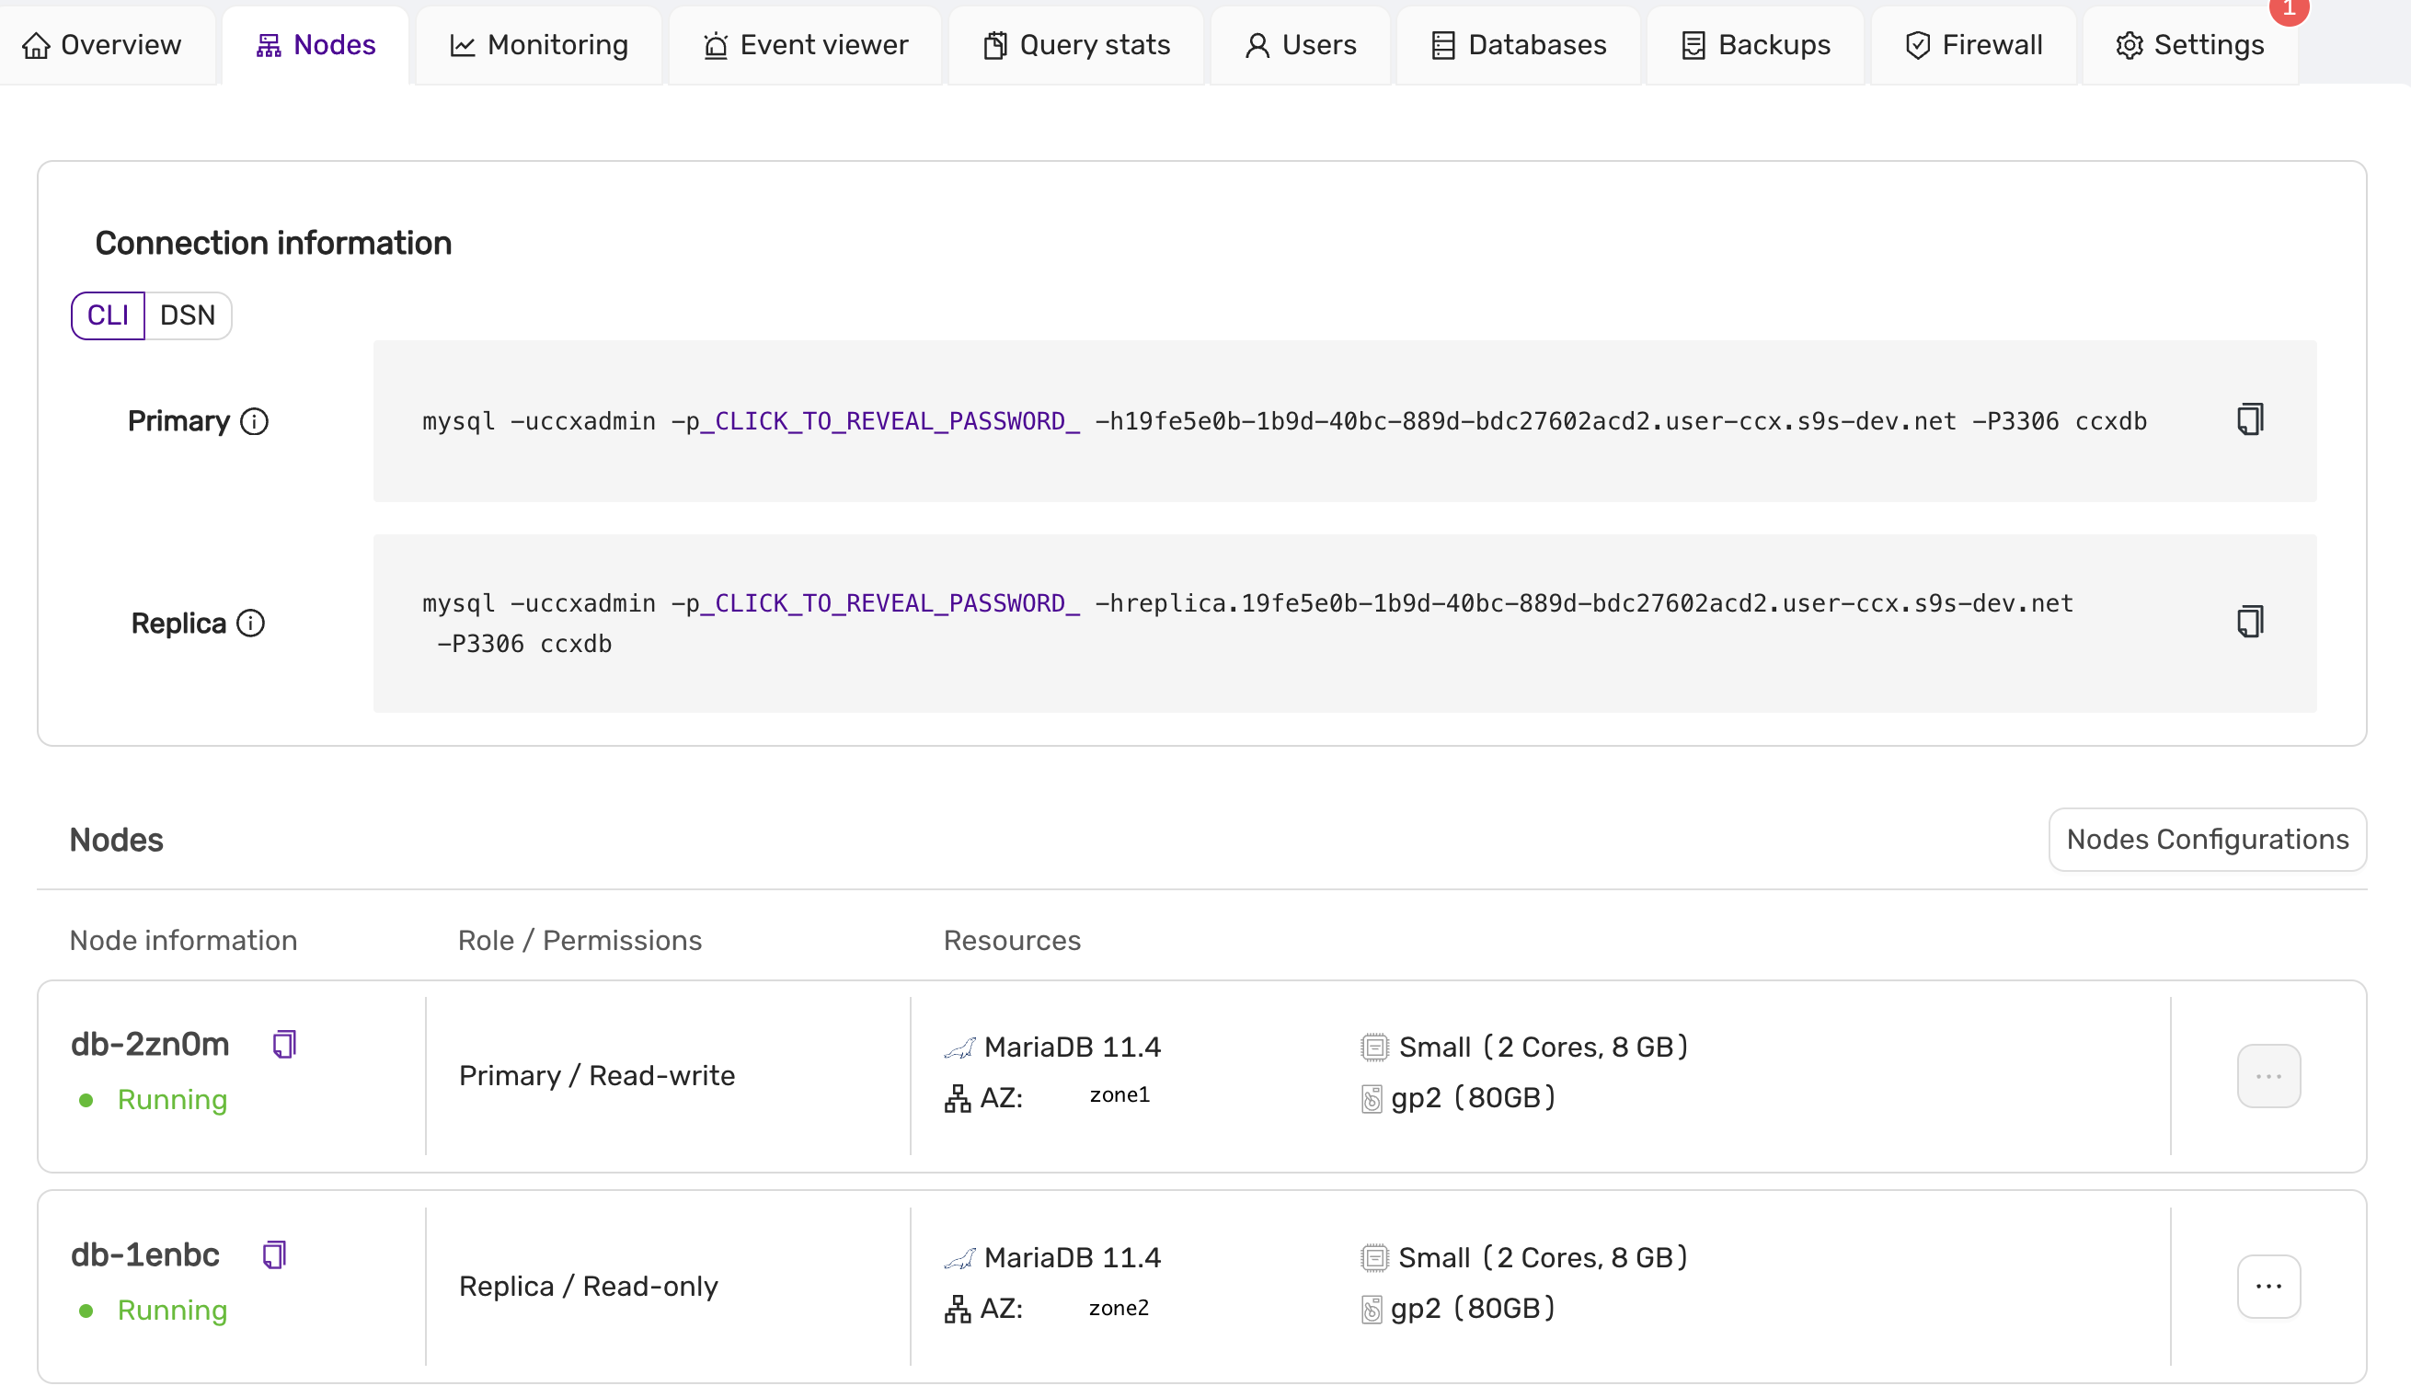The height and width of the screenshot is (1397, 2411).
Task: Copy the db-1enbc node name
Action: (276, 1254)
